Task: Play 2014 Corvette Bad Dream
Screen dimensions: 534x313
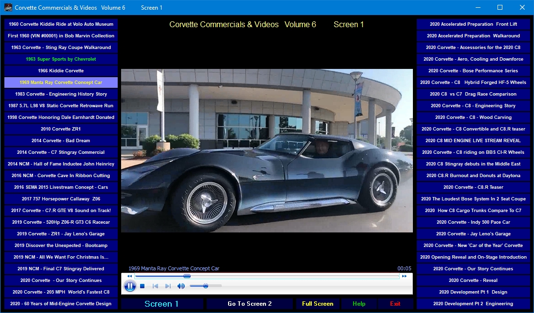Action: [x=61, y=141]
